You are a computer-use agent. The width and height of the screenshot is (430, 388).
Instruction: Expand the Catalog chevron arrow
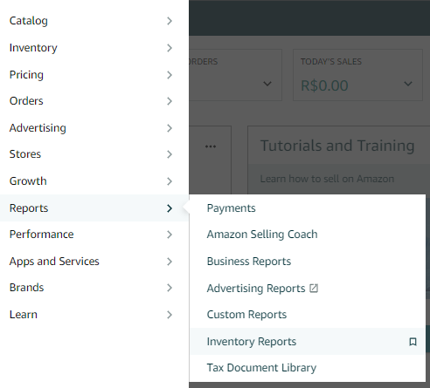coord(170,21)
